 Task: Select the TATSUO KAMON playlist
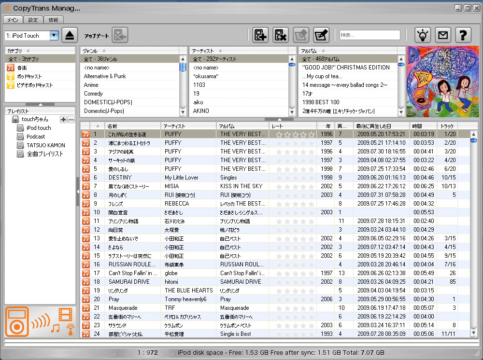pos(45,145)
